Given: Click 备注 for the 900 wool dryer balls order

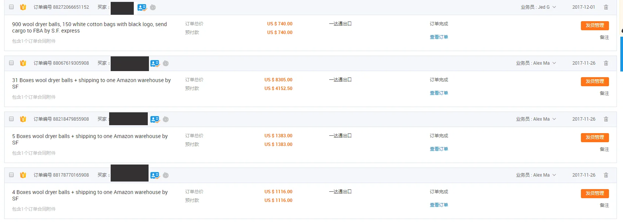Looking at the screenshot, I should tap(604, 37).
